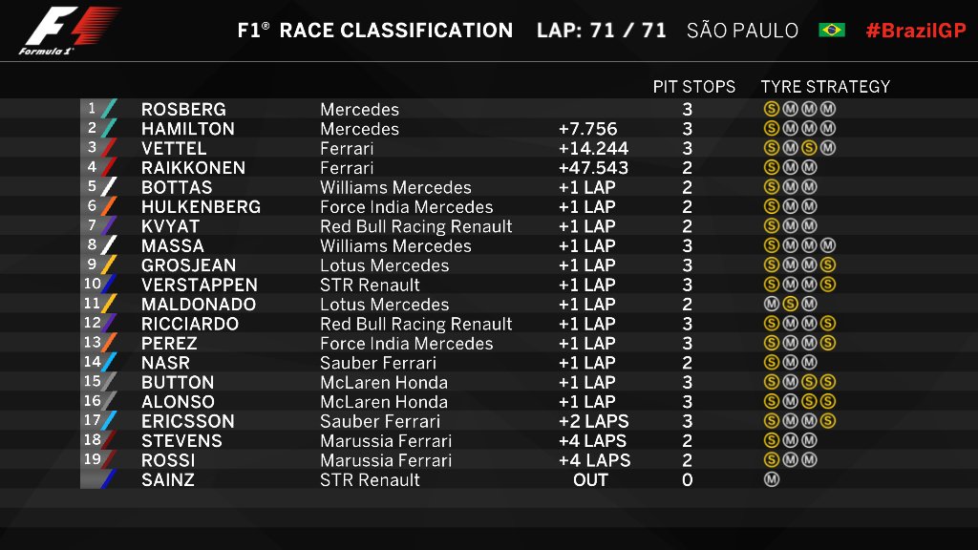Click Stevens's yellow soft tyre icon

[x=771, y=441]
